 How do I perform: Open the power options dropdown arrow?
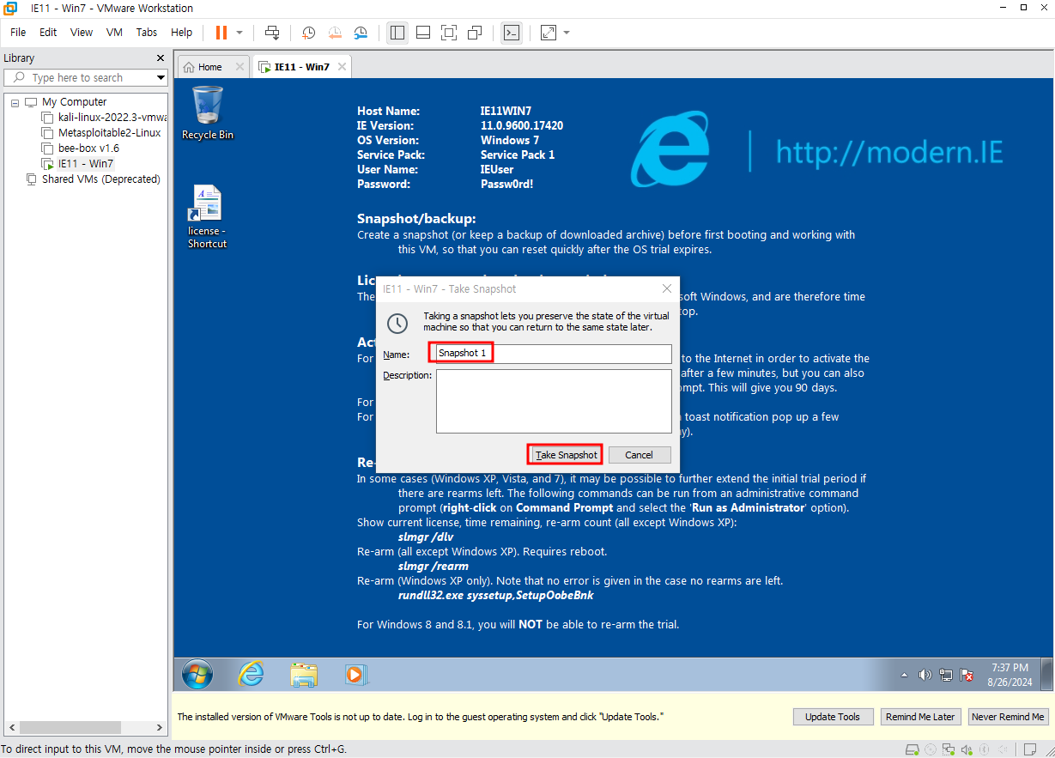pos(239,33)
